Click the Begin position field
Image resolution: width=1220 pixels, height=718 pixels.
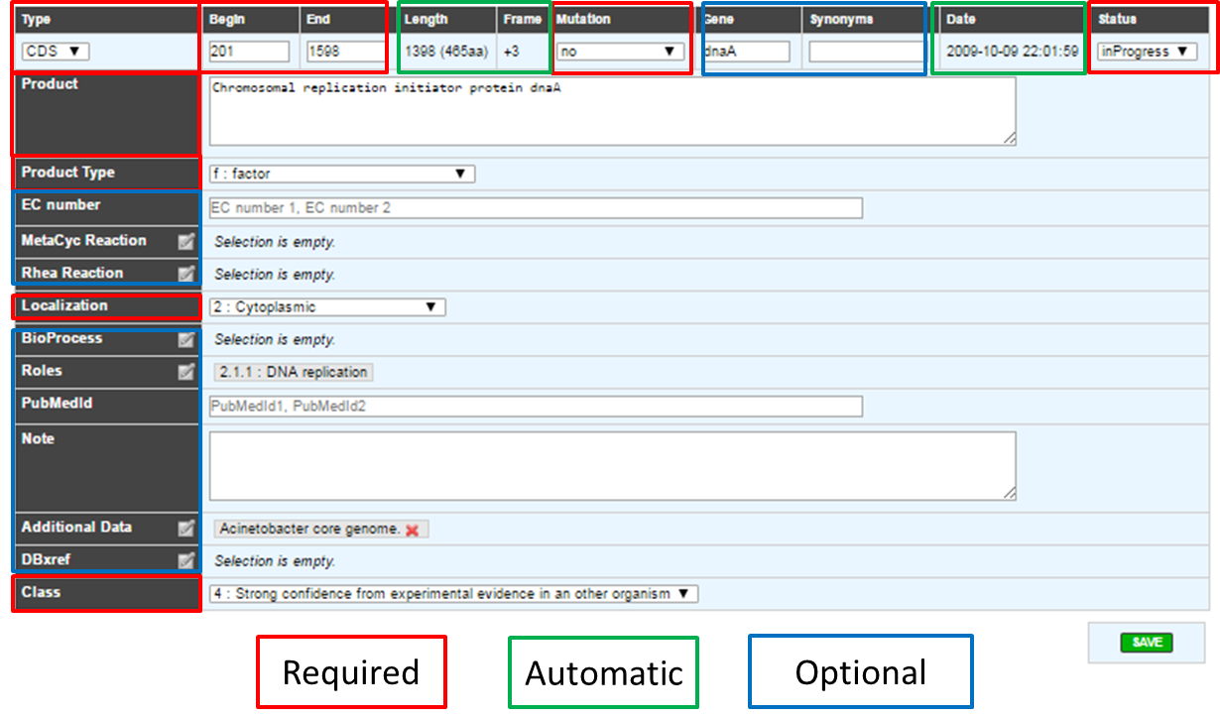pyautogui.click(x=249, y=52)
